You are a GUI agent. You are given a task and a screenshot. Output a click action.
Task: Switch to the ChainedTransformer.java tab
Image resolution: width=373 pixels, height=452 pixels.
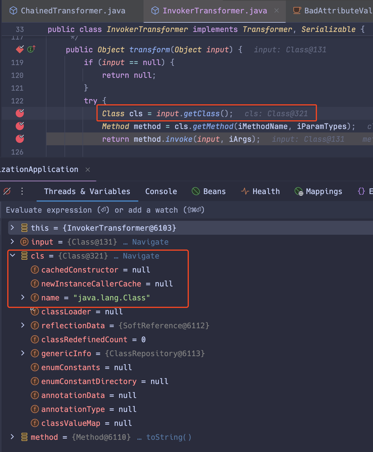click(x=73, y=10)
